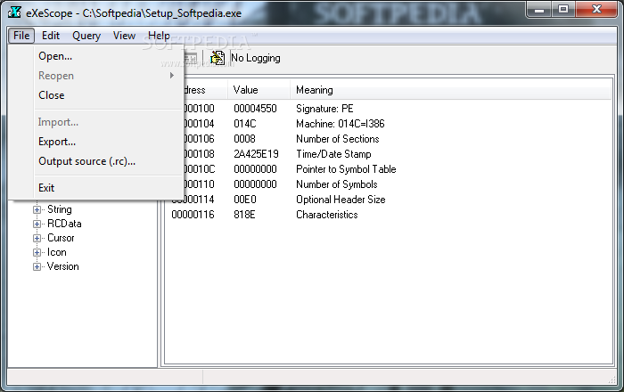Select the value 00004550
Screen dimensions: 624x392
[255, 109]
